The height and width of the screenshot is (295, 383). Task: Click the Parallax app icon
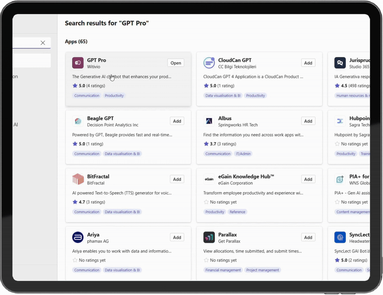point(209,238)
